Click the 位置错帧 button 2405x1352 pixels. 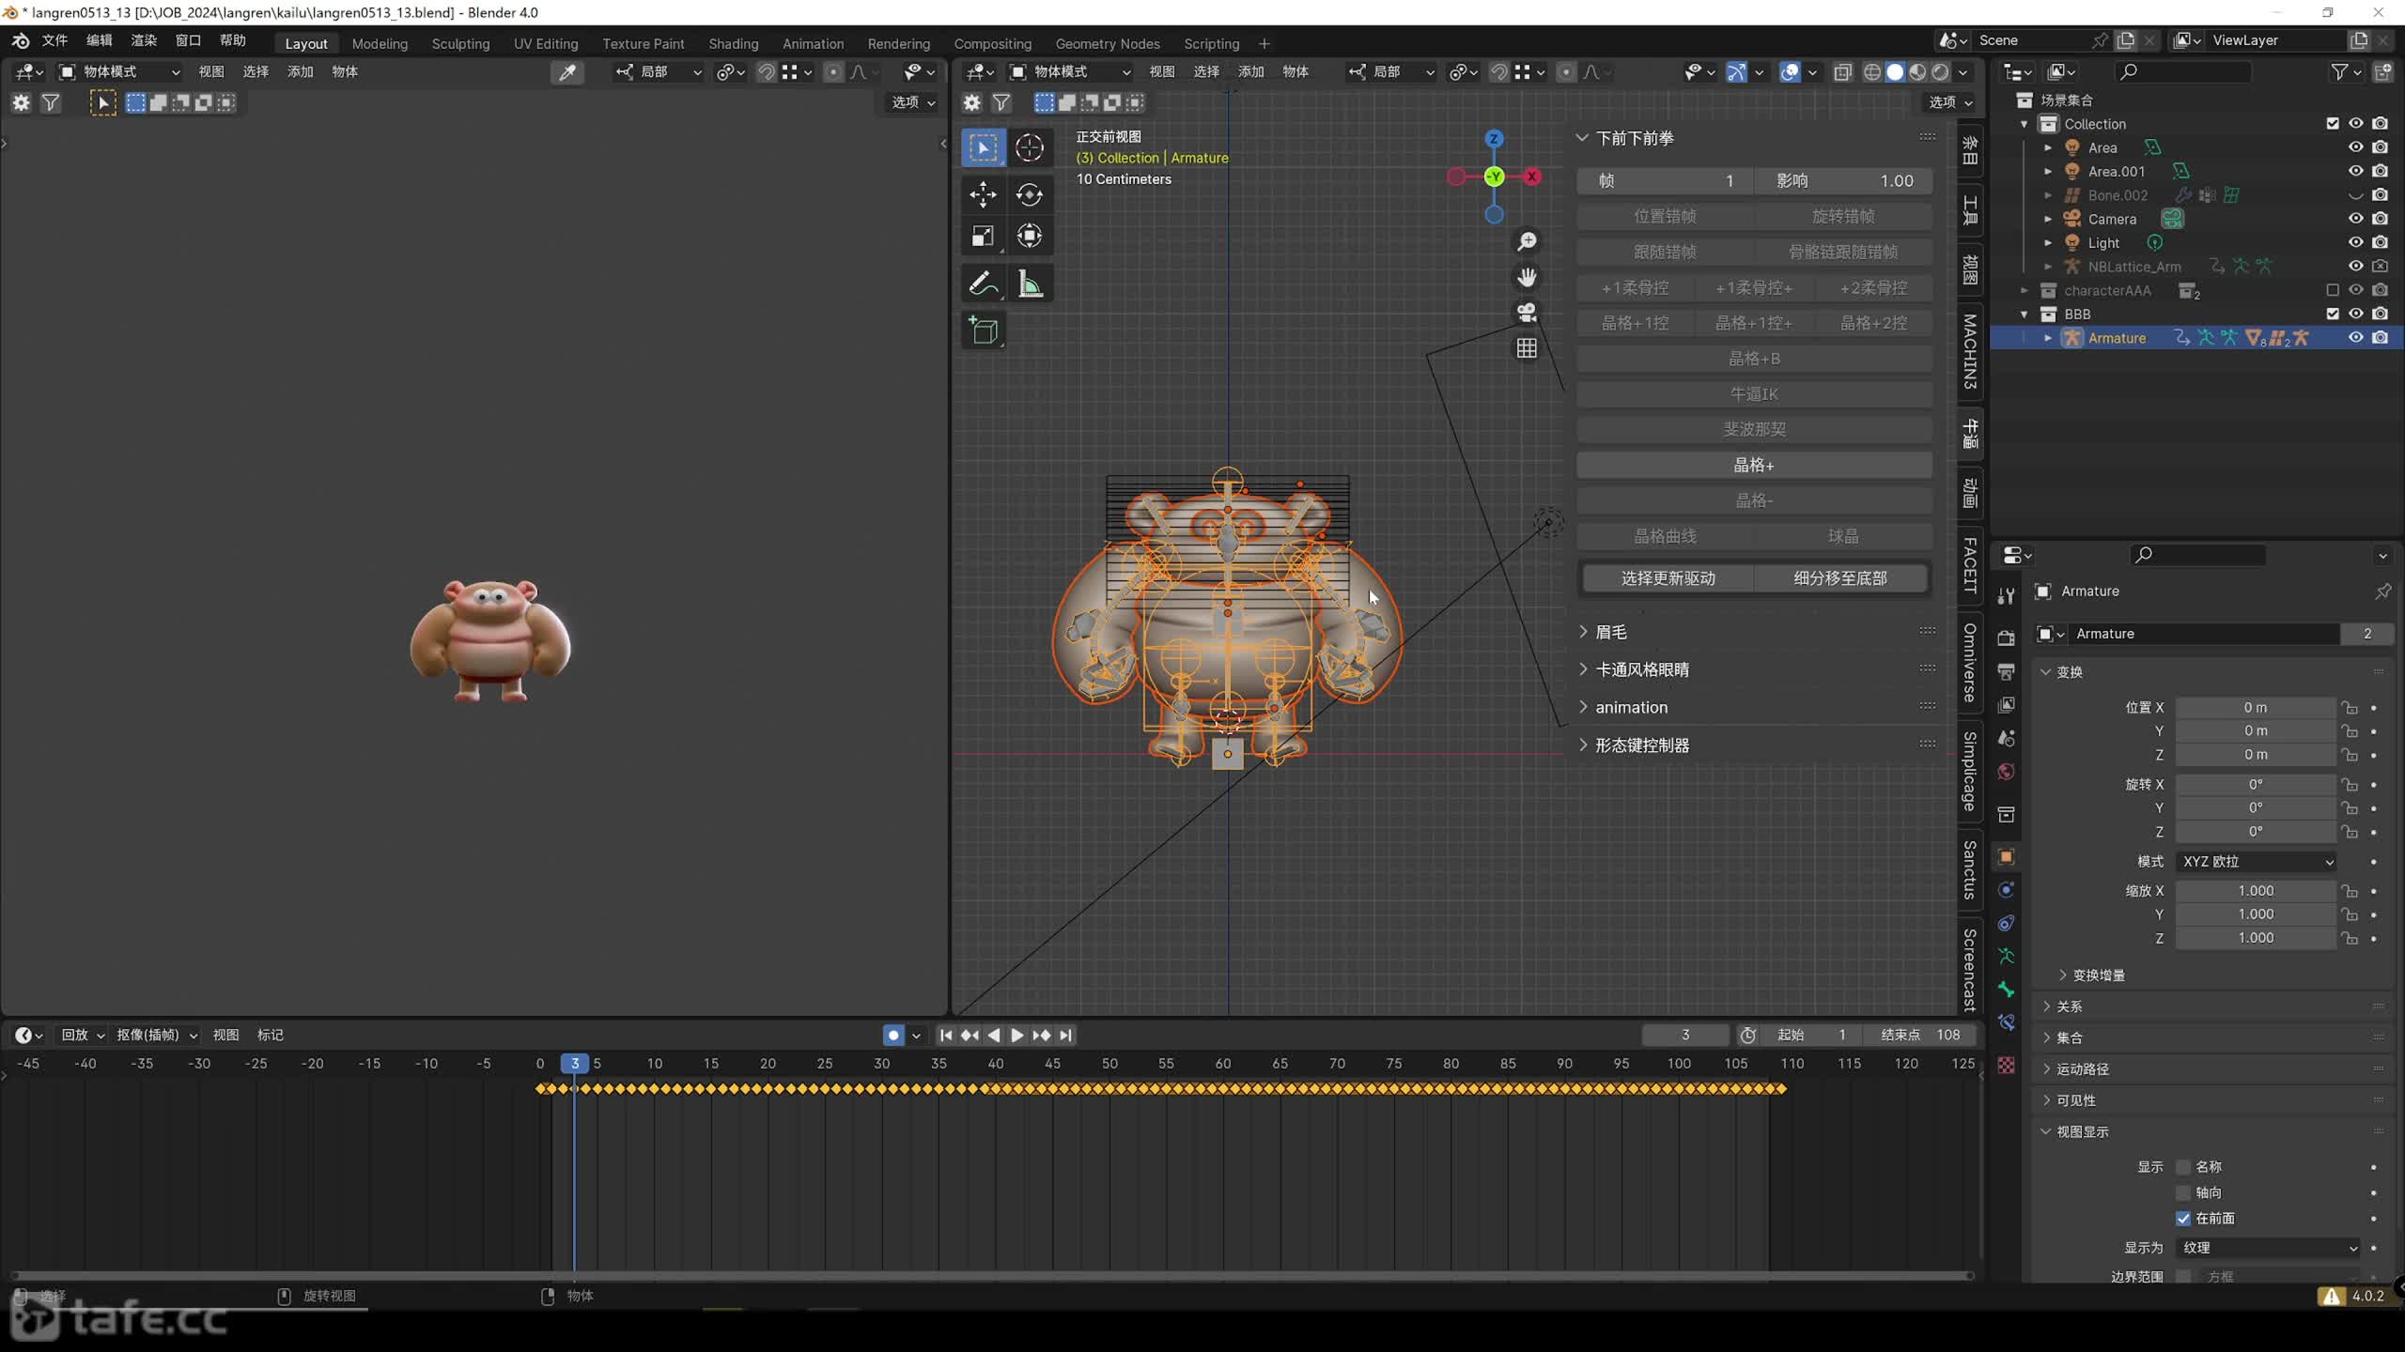tap(1665, 217)
